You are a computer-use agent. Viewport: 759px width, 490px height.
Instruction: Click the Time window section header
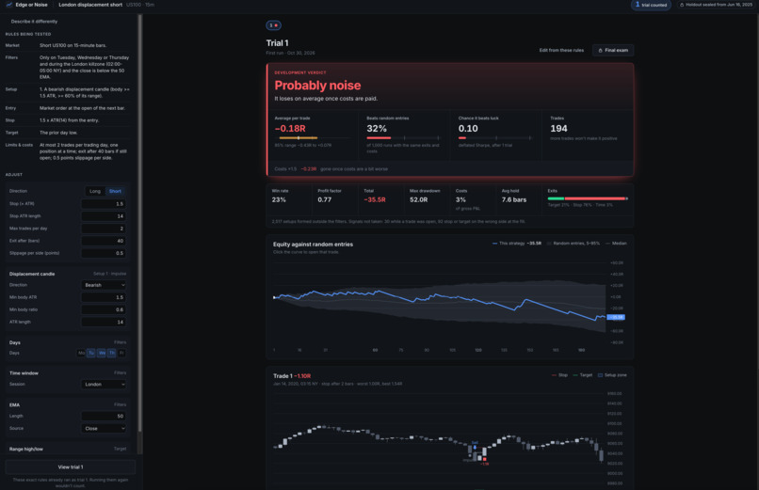[24, 373]
